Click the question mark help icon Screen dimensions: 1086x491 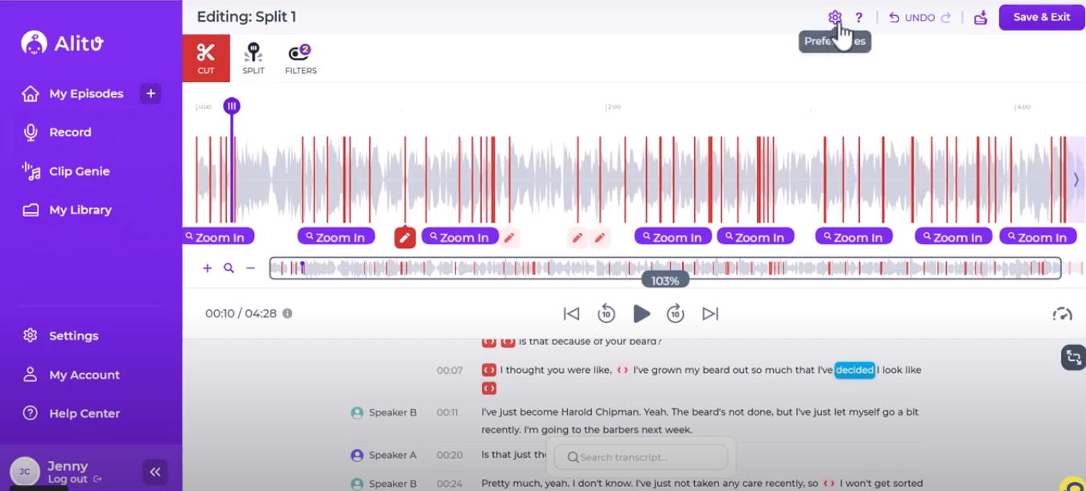point(858,17)
